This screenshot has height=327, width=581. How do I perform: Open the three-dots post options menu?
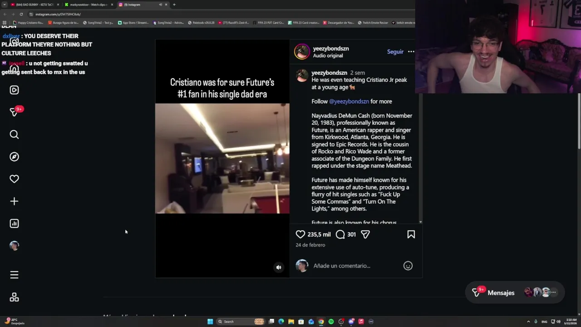click(x=411, y=52)
